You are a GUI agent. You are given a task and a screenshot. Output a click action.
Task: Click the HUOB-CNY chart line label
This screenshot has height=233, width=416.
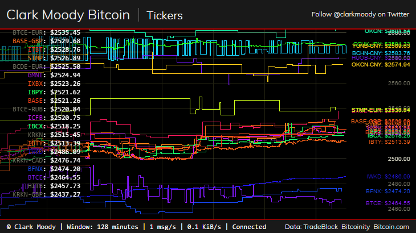pos(381,58)
